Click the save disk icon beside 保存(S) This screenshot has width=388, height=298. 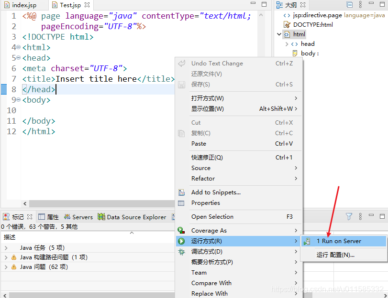[x=181, y=85]
